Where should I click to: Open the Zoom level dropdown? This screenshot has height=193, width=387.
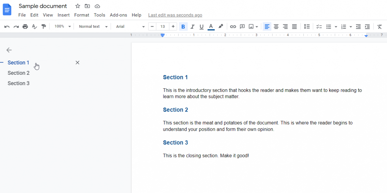[62, 27]
